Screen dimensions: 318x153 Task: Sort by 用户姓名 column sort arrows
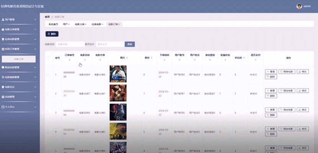pos(195,60)
